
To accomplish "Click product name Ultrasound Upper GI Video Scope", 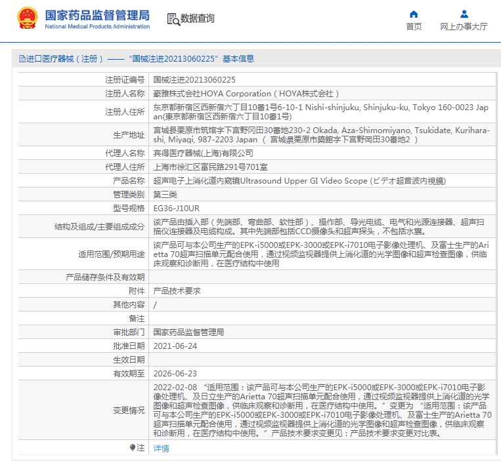I will coord(299,180).
